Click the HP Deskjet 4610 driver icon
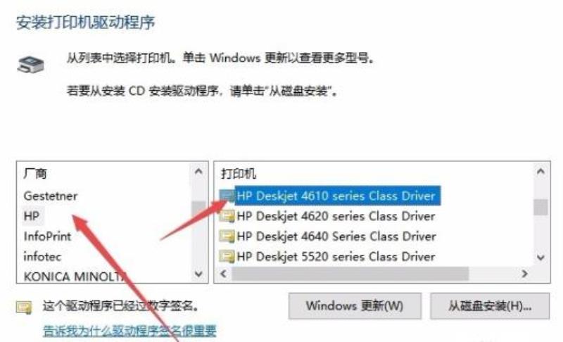The image size is (563, 342). [227, 196]
